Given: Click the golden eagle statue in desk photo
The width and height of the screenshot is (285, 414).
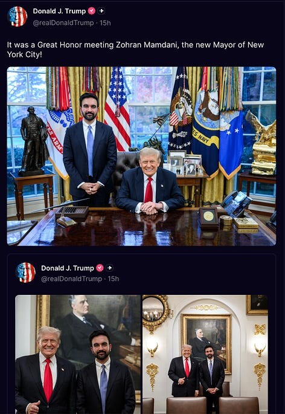Looking at the screenshot, I should (x=263, y=144).
